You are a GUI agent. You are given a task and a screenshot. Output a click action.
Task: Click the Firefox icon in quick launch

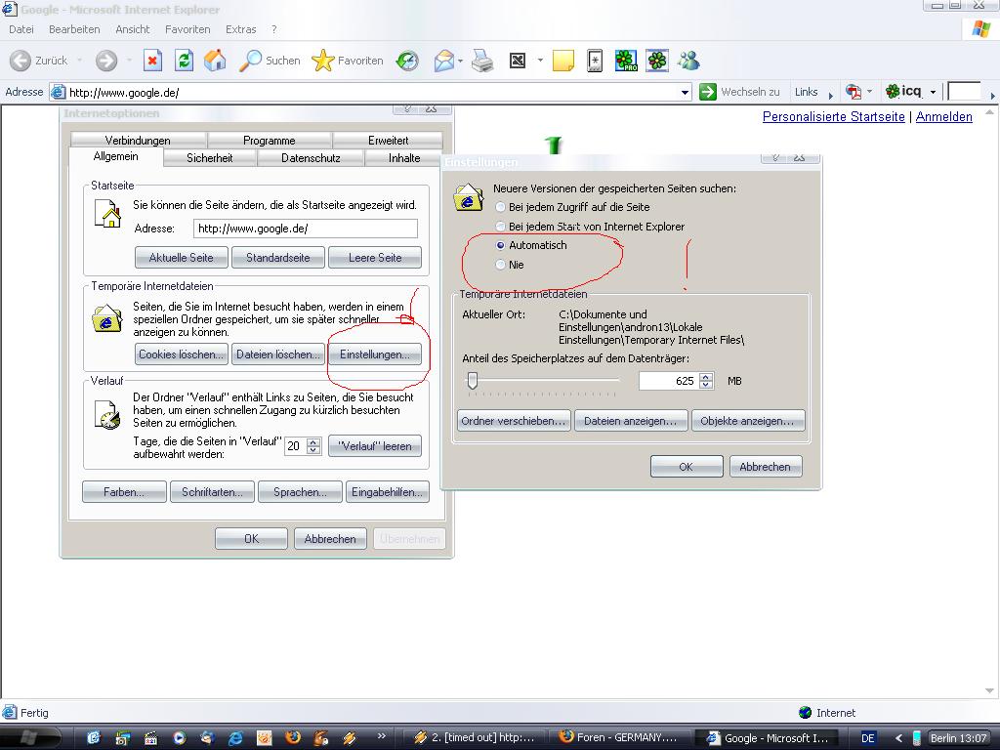point(292,738)
